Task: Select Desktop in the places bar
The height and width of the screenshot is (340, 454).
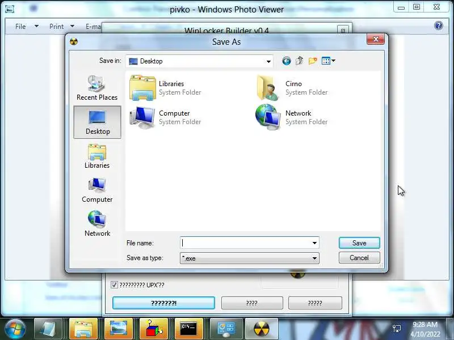Action: [97, 122]
